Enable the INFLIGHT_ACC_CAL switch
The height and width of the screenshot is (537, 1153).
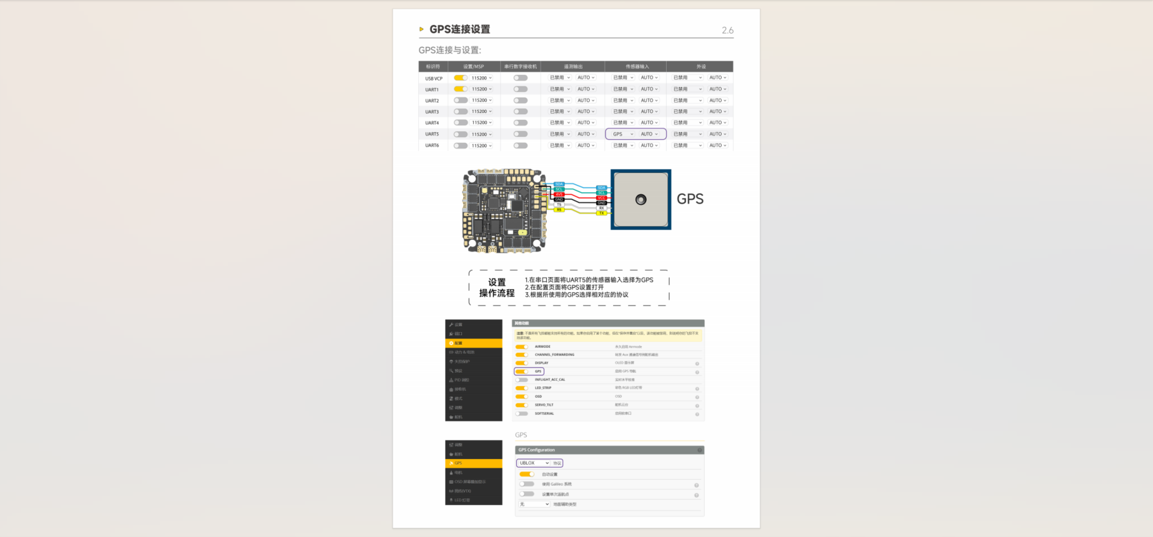(x=521, y=380)
